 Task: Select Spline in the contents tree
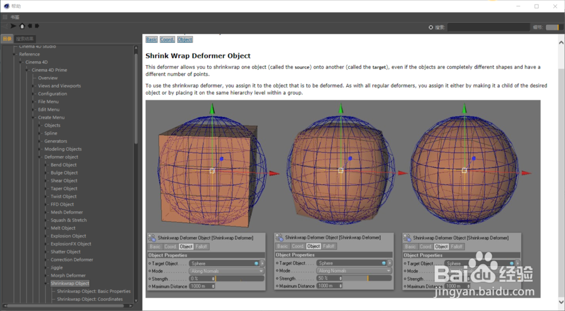click(x=51, y=133)
